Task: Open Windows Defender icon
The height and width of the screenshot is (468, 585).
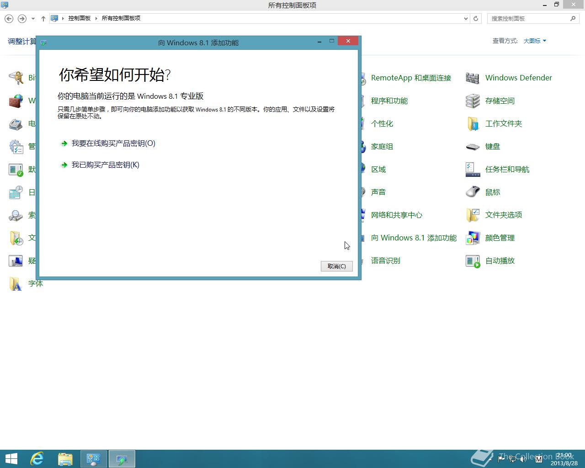Action: (x=473, y=78)
